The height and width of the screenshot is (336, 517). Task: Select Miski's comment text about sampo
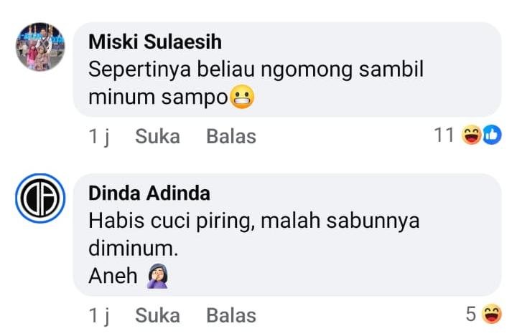[255, 70]
